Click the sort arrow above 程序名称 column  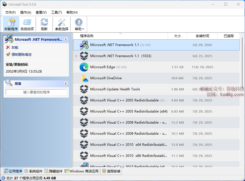click(x=120, y=34)
